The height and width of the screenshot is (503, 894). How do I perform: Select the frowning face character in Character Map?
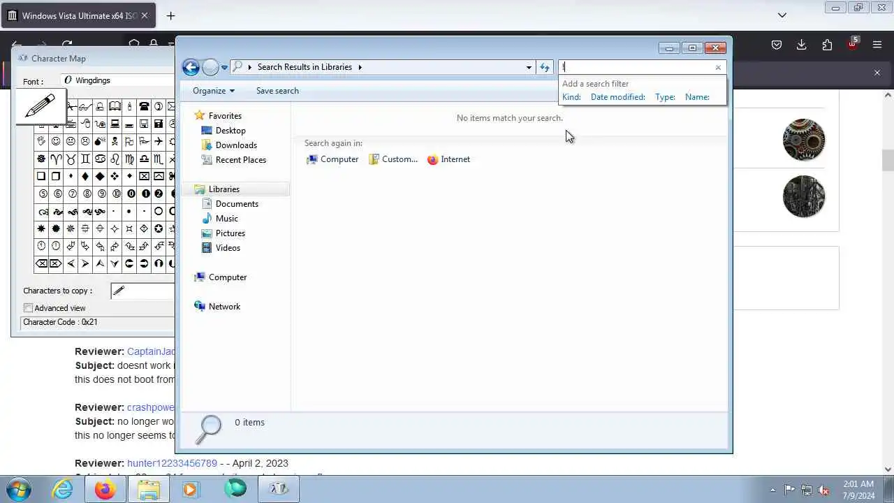pyautogui.click(x=85, y=142)
